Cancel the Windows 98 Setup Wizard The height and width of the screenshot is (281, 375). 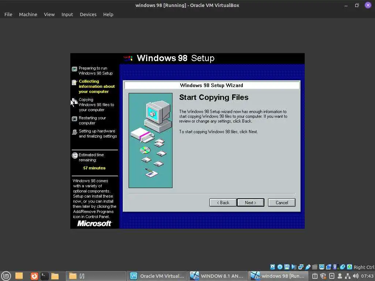pos(282,203)
